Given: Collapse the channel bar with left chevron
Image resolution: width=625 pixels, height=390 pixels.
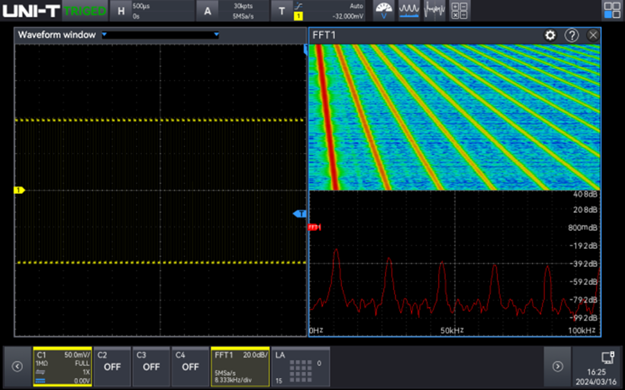Looking at the screenshot, I should [17, 367].
